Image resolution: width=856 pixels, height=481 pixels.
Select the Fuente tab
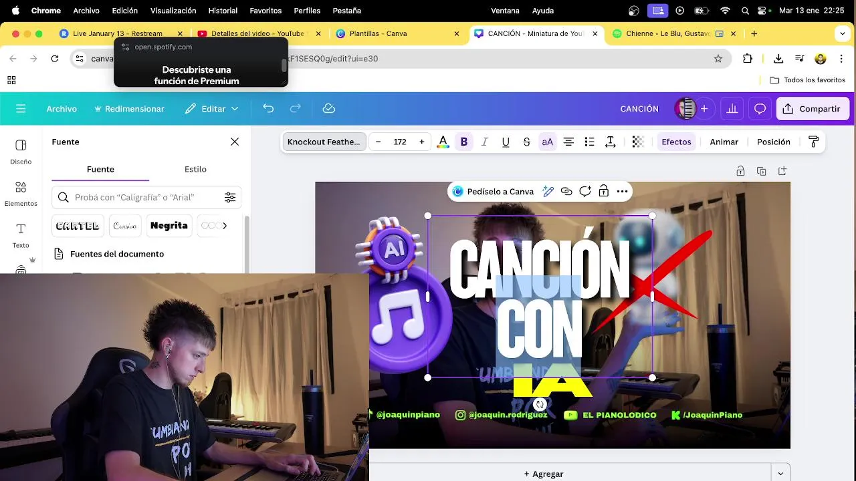pos(100,169)
